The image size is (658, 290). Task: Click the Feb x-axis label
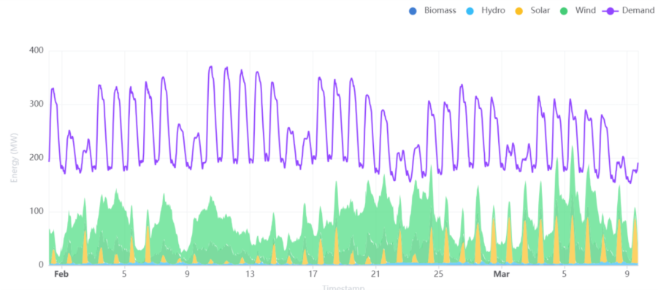coord(61,275)
